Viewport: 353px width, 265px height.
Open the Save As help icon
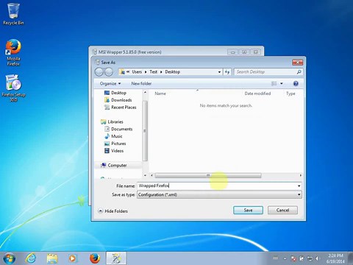[x=296, y=84]
